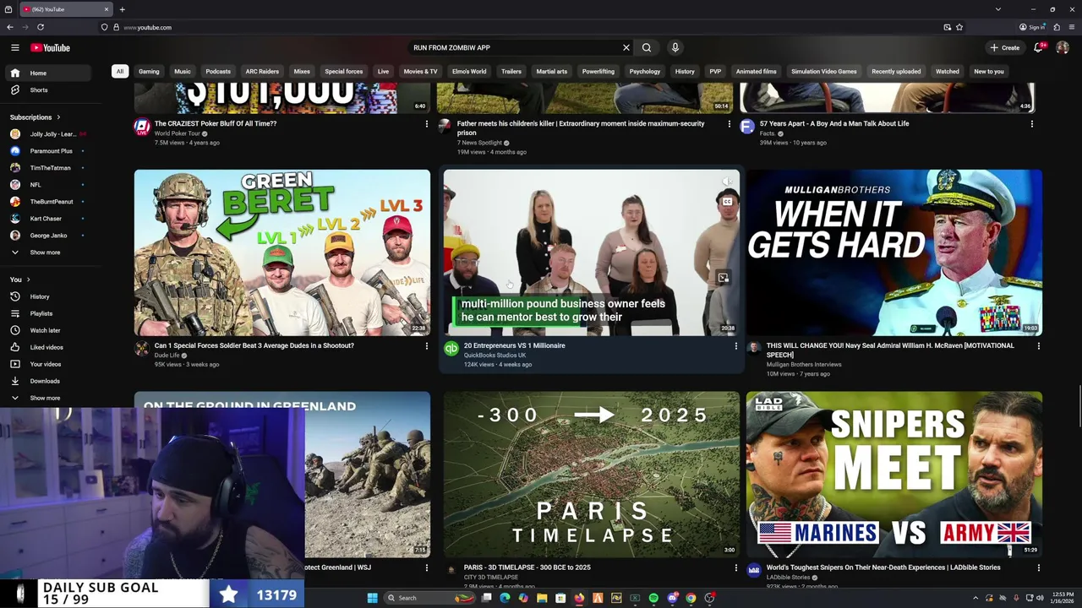The height and width of the screenshot is (608, 1082).
Task: Select the Martial arts filter chip
Action: pos(552,72)
